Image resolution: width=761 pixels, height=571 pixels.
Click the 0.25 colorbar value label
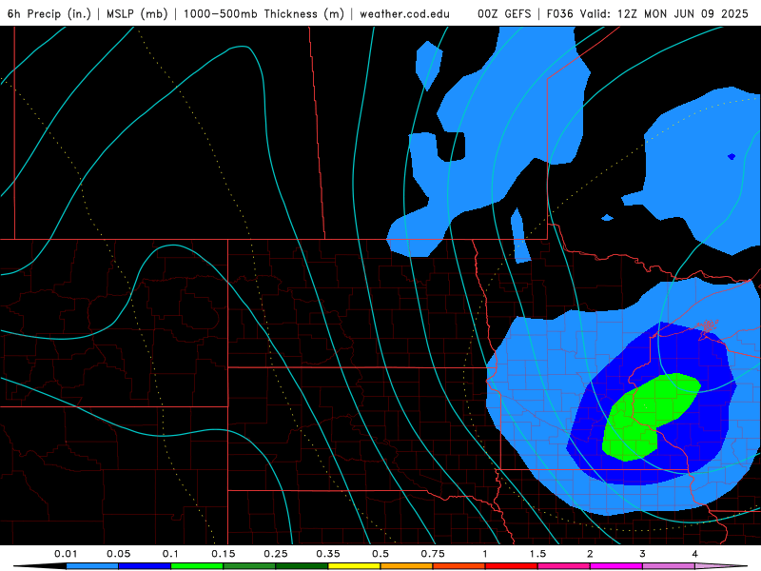pyautogui.click(x=276, y=554)
